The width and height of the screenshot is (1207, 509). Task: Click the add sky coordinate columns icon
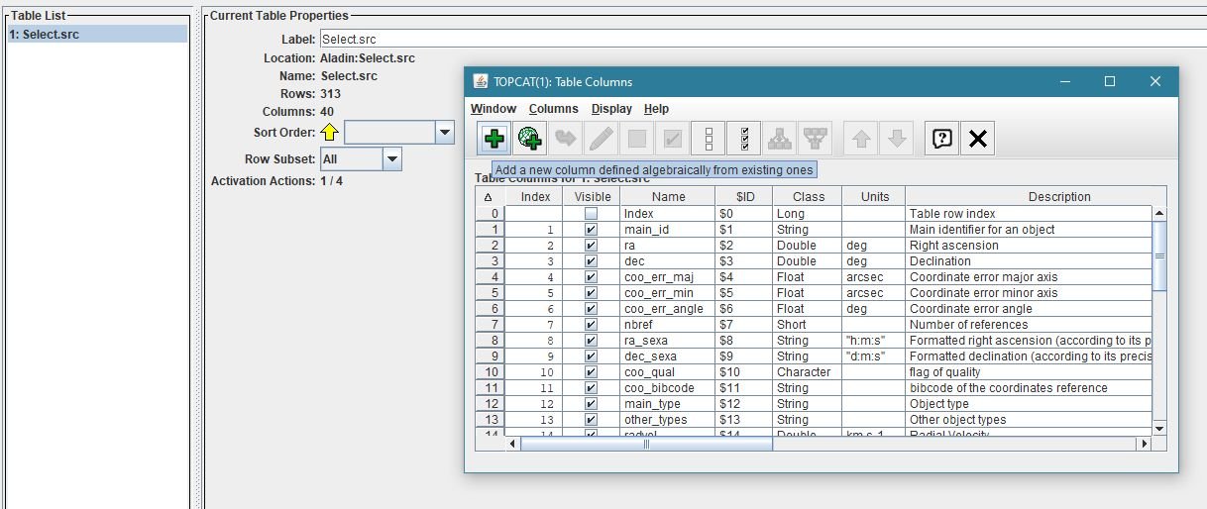[x=530, y=140]
